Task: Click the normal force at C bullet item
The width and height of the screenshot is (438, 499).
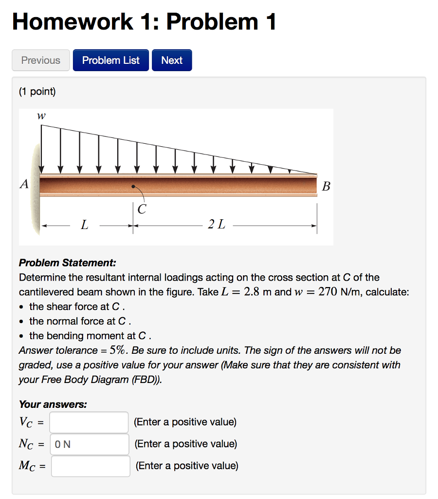Action: click(75, 321)
